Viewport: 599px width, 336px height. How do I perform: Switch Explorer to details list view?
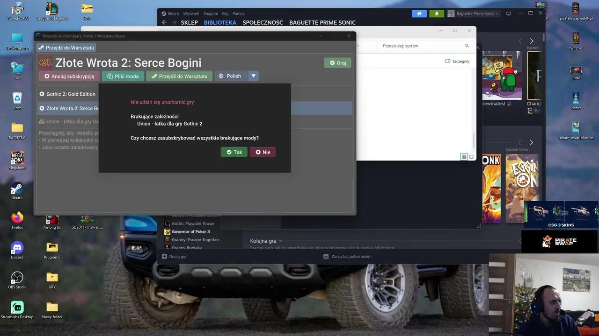tap(464, 157)
